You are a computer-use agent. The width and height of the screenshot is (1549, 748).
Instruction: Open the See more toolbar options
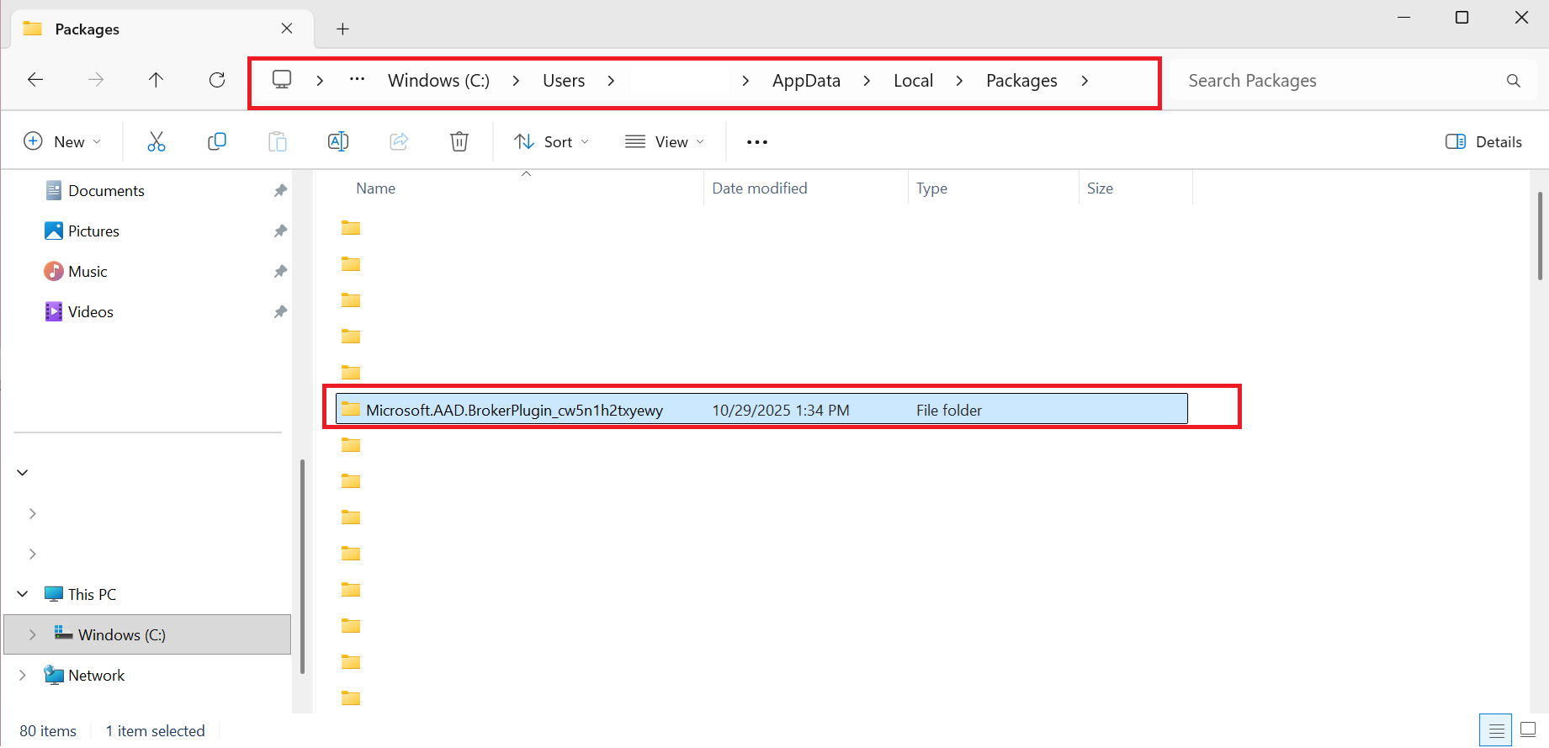pos(757,142)
